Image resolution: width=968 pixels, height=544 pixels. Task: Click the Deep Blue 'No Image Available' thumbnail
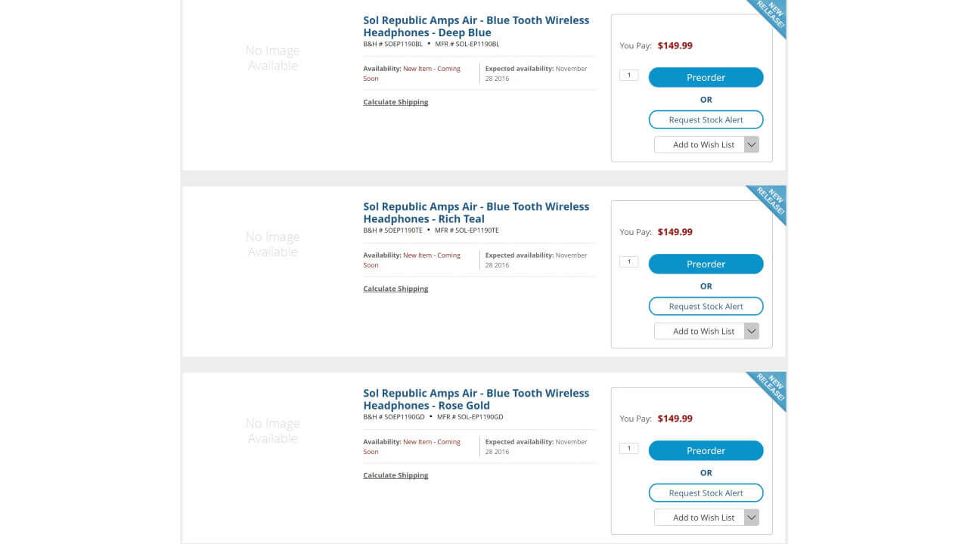tap(272, 58)
